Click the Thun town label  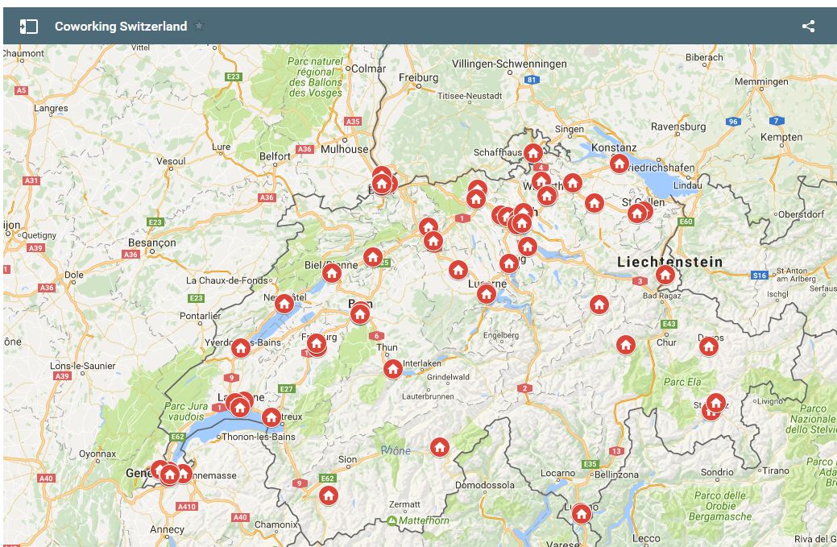[x=387, y=347]
